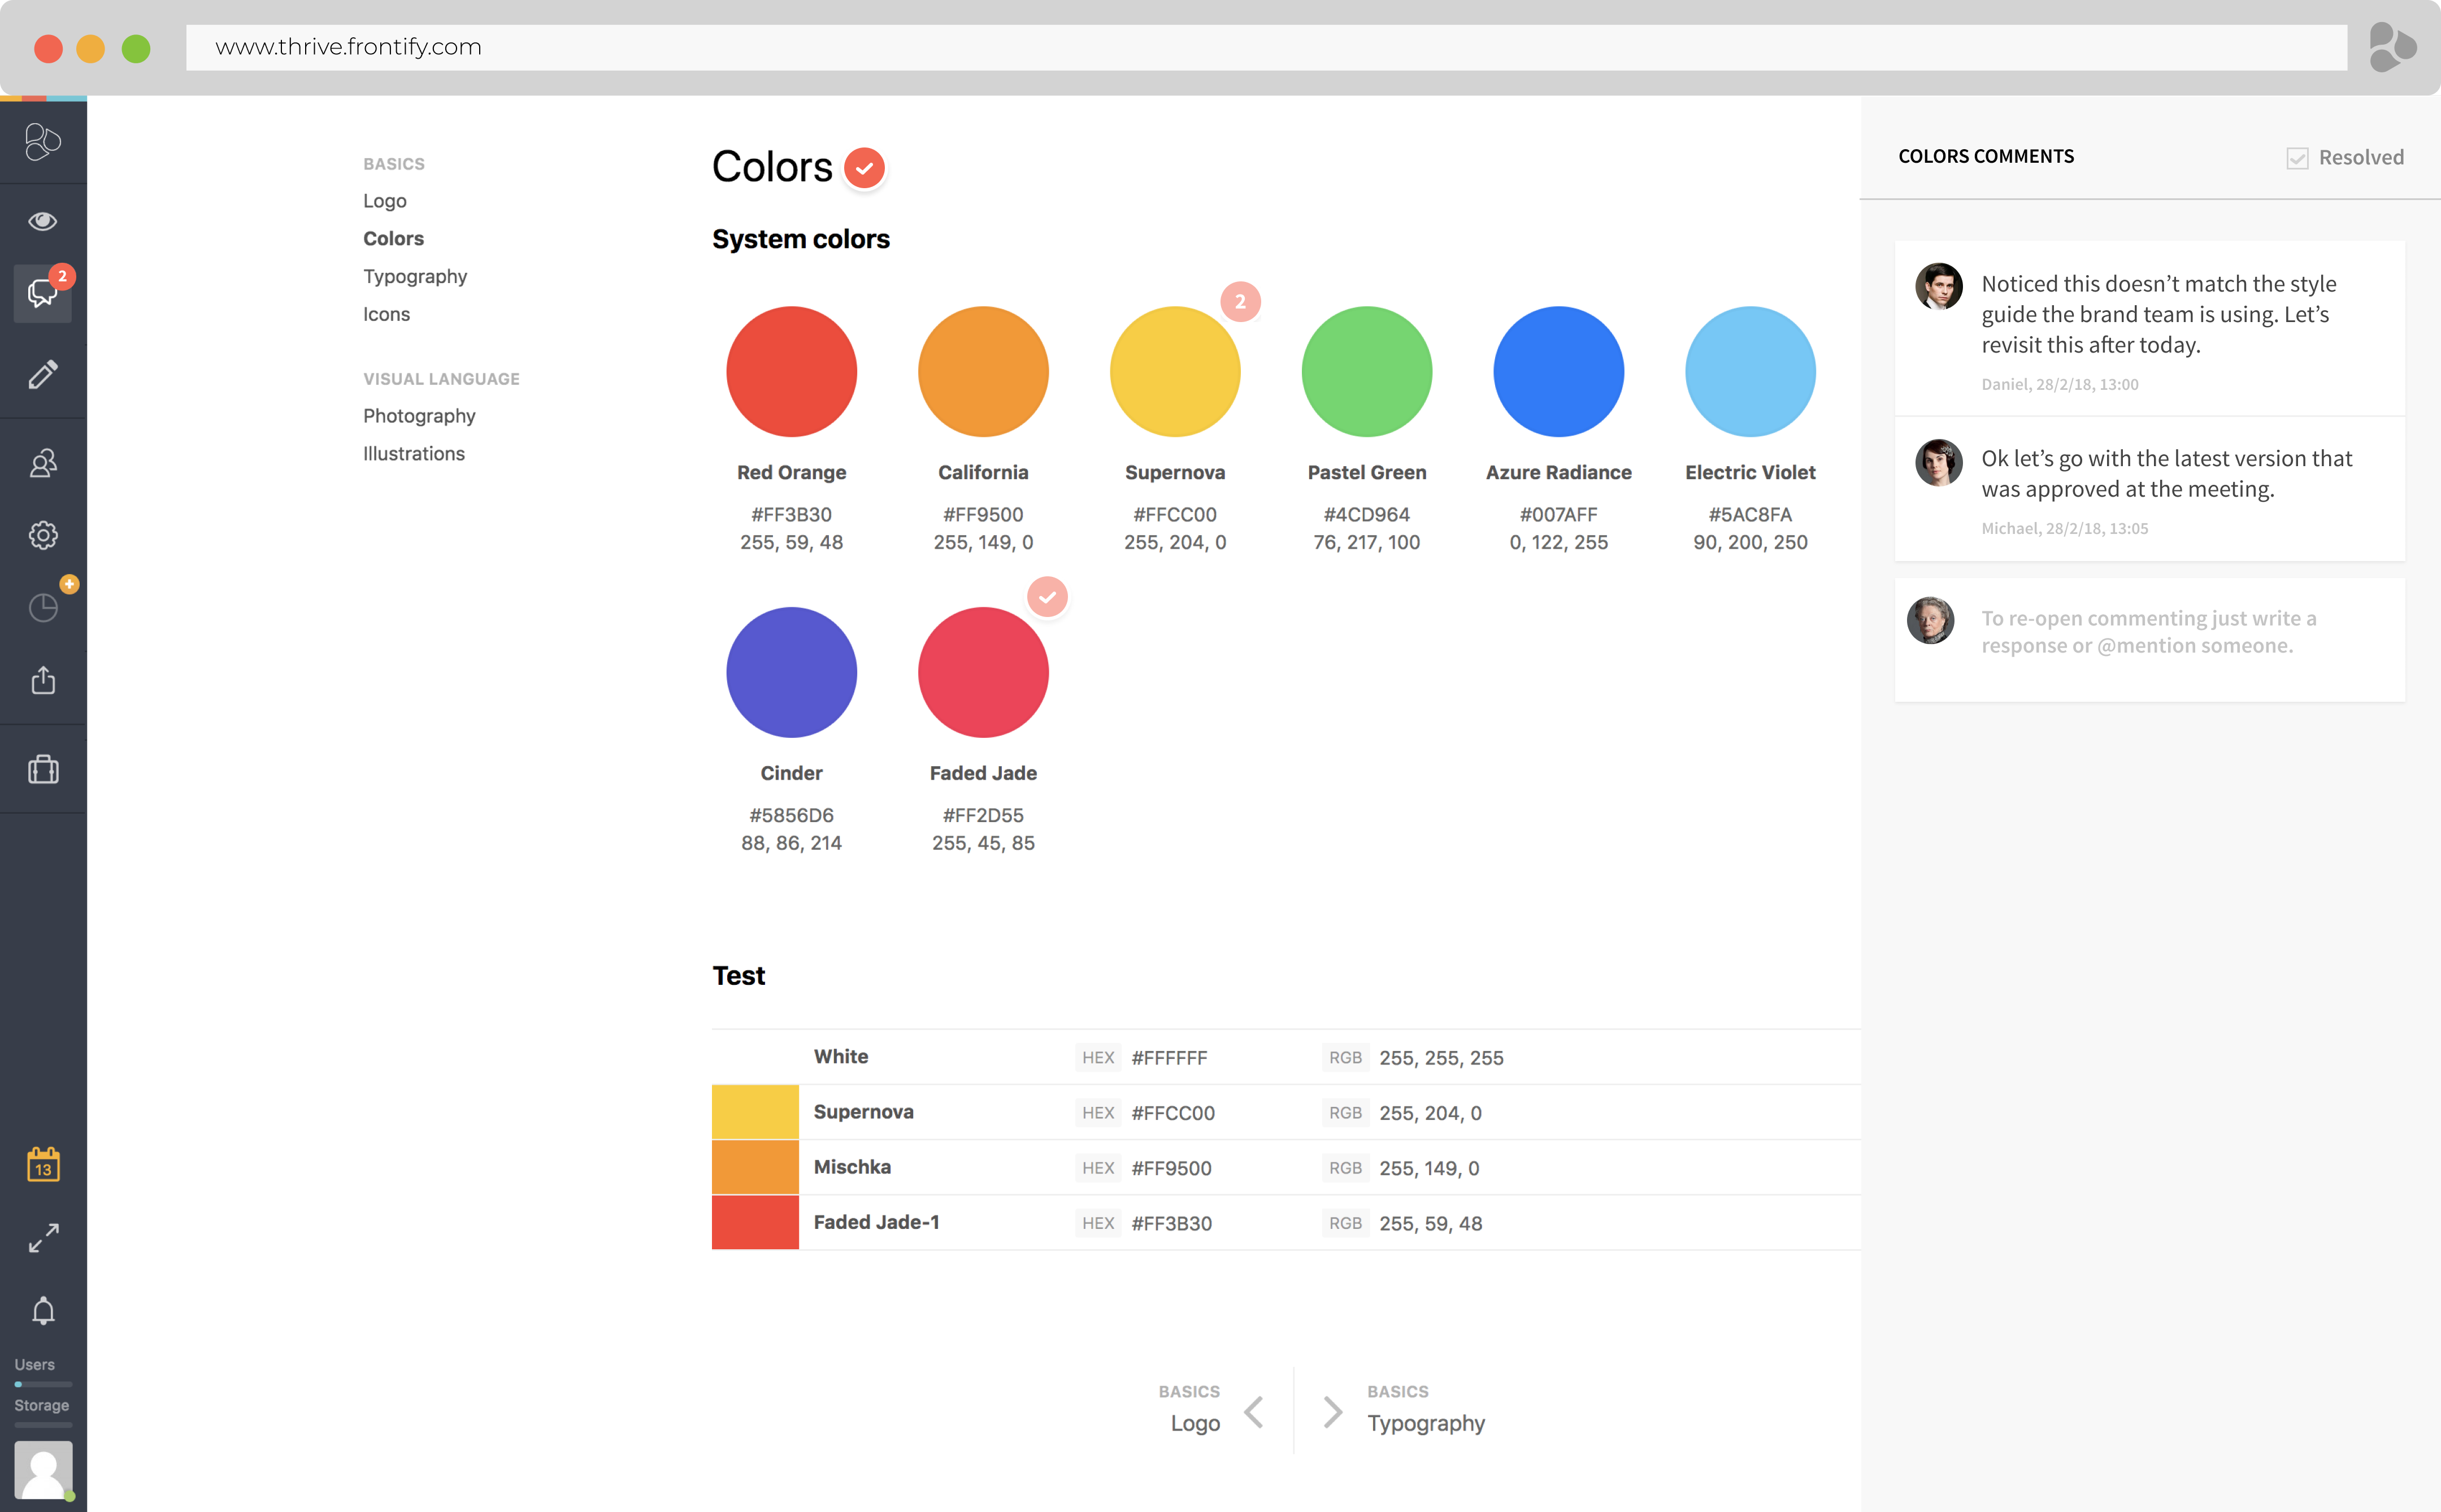Select the pencil edit icon
2441x1512 pixels.
point(43,374)
